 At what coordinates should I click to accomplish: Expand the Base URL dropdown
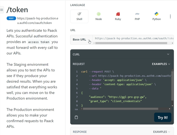coord(81,39)
